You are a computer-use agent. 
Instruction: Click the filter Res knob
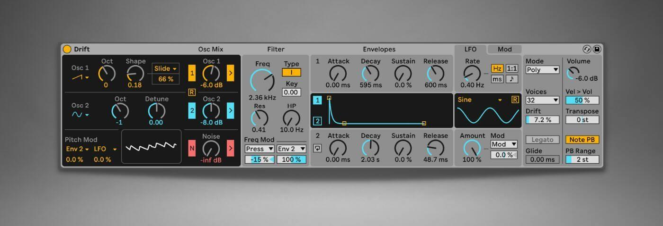(260, 118)
